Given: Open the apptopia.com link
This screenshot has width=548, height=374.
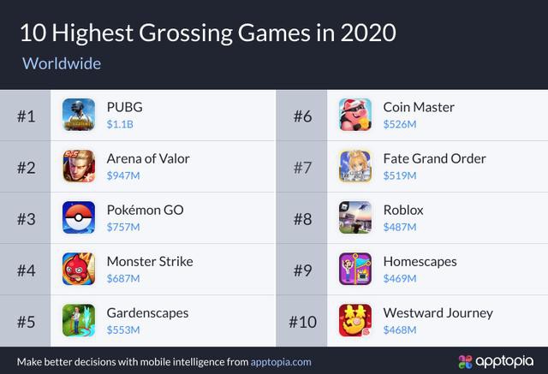Looking at the screenshot, I should click(x=281, y=362).
